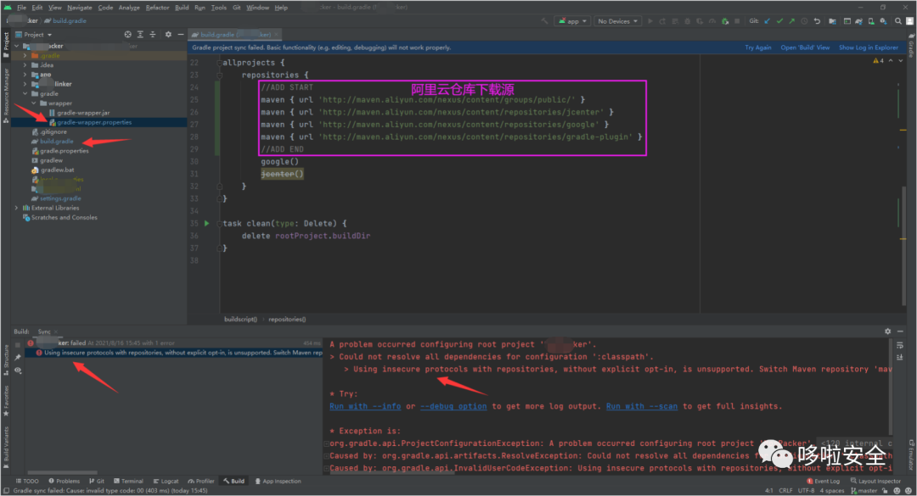Open the Tools menu
This screenshot has width=917, height=496.
pos(219,8)
